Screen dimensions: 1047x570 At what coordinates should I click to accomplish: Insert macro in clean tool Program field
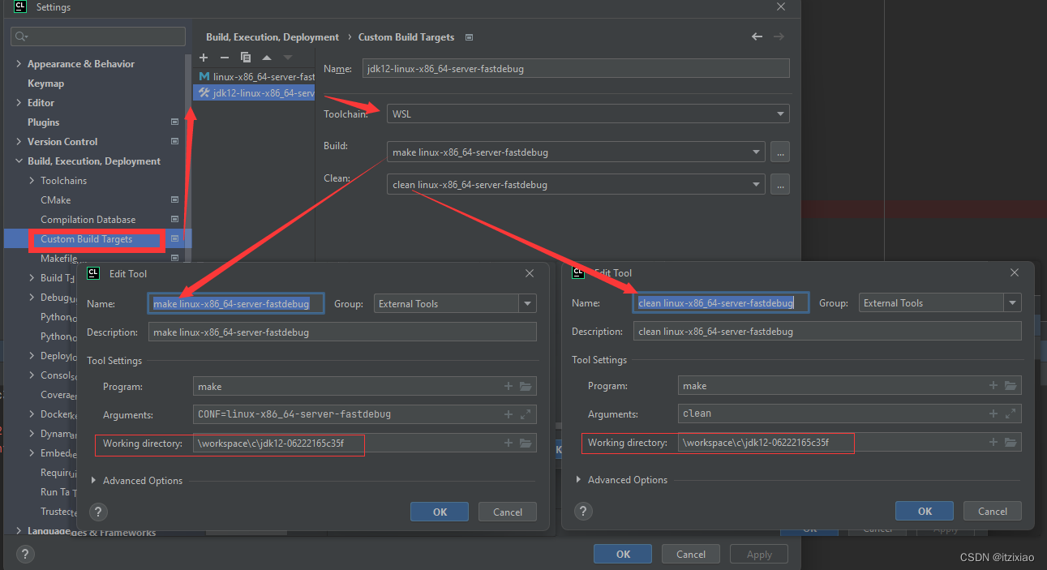click(x=993, y=386)
